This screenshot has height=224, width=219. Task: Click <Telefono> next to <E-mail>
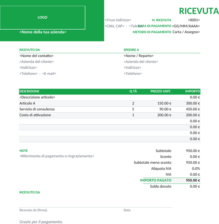pos(28,73)
